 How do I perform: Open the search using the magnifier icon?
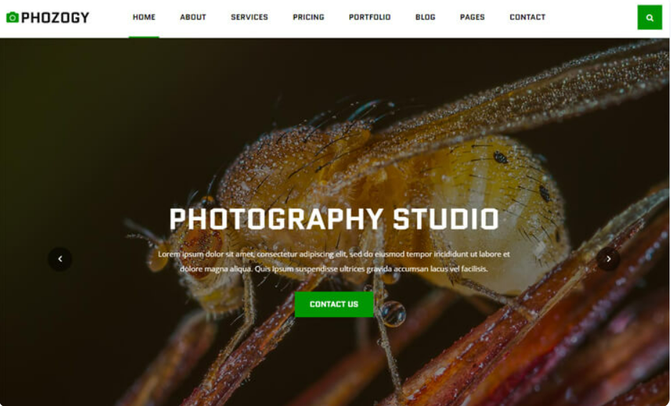[649, 17]
